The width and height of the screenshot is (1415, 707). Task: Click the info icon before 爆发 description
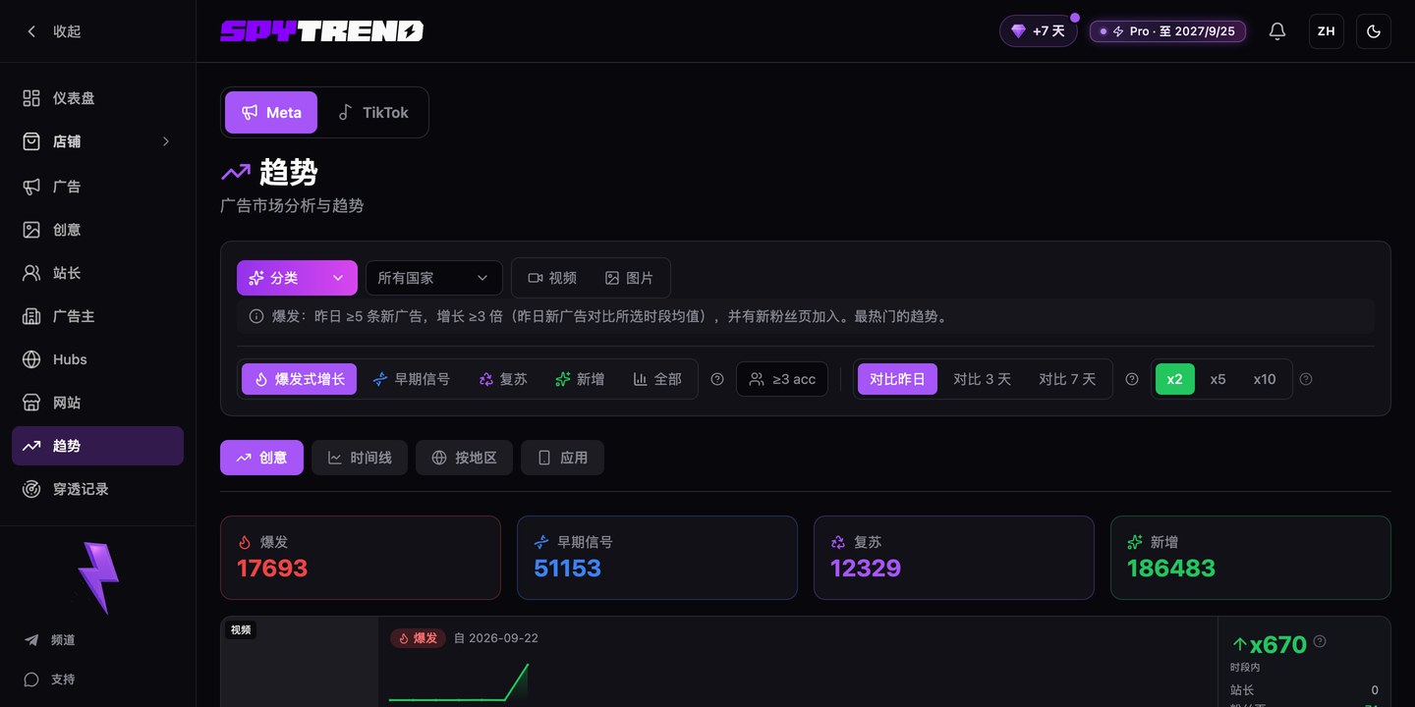click(256, 316)
